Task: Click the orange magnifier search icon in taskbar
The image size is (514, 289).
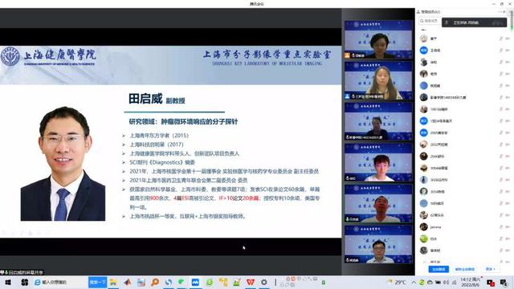Action: [155, 282]
